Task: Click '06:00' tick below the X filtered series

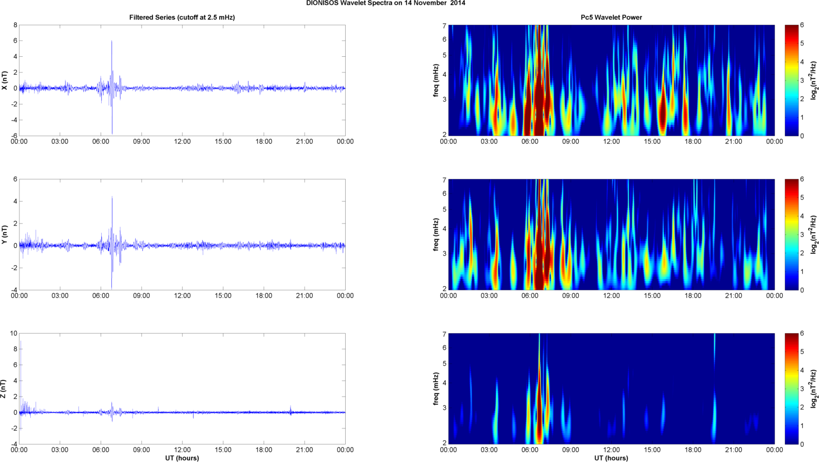Action: 101,142
